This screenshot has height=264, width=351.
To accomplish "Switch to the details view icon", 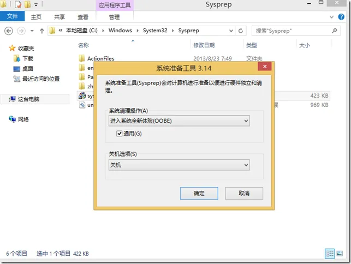I will pos(330,254).
